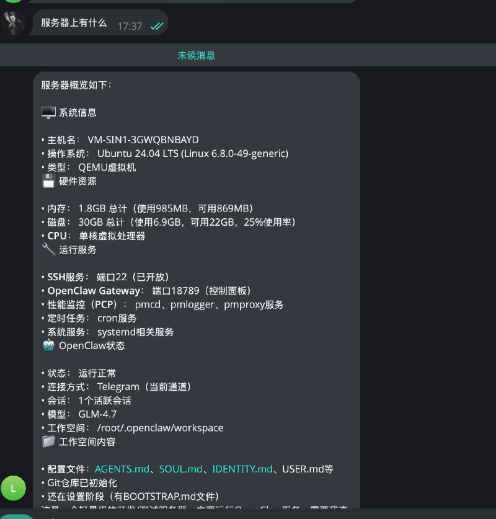Click the wrench emoji beside 运行服务

(48, 250)
